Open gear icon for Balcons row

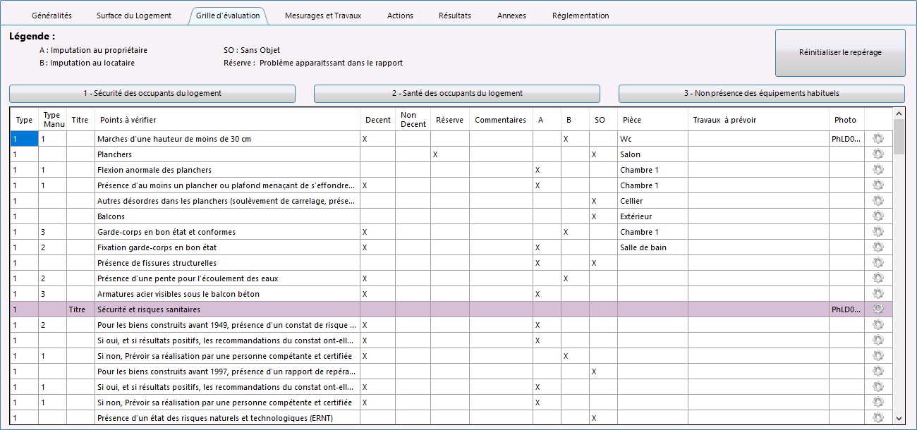tap(878, 216)
